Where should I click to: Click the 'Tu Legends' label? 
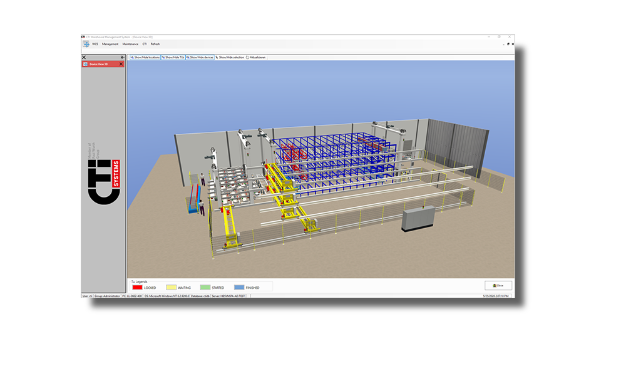click(140, 282)
